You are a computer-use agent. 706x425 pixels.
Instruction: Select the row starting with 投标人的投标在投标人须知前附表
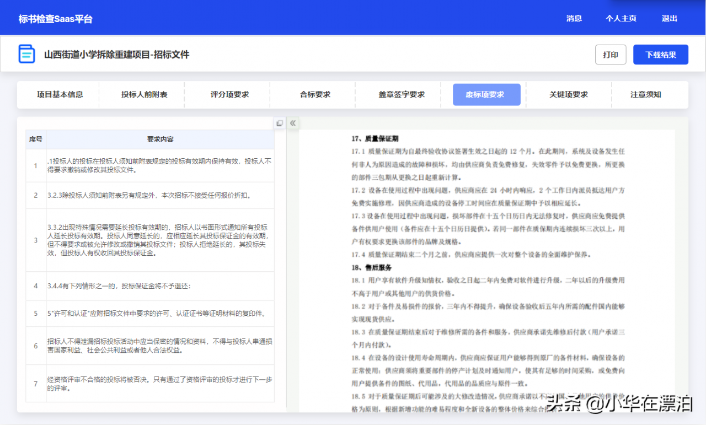pyautogui.click(x=150, y=165)
